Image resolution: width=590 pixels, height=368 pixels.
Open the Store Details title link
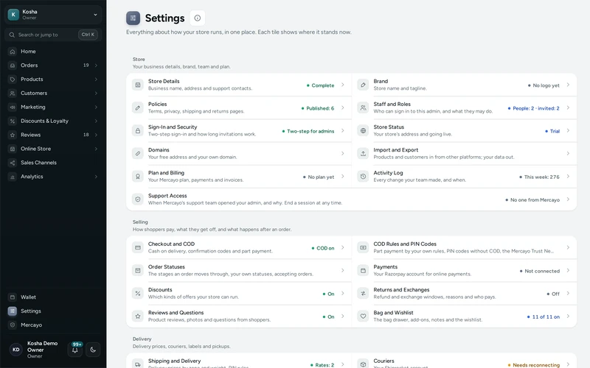(164, 81)
